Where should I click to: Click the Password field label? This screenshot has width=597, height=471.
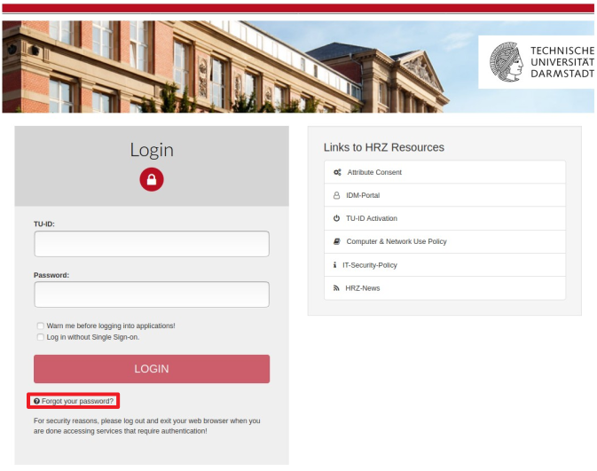click(51, 275)
